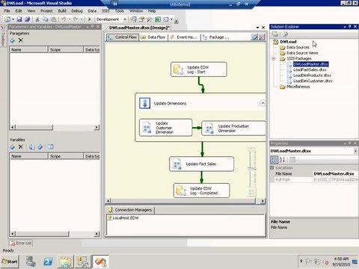Click fit-to-view icon below zoom slider
The image size is (359, 269).
(x=251, y=192)
